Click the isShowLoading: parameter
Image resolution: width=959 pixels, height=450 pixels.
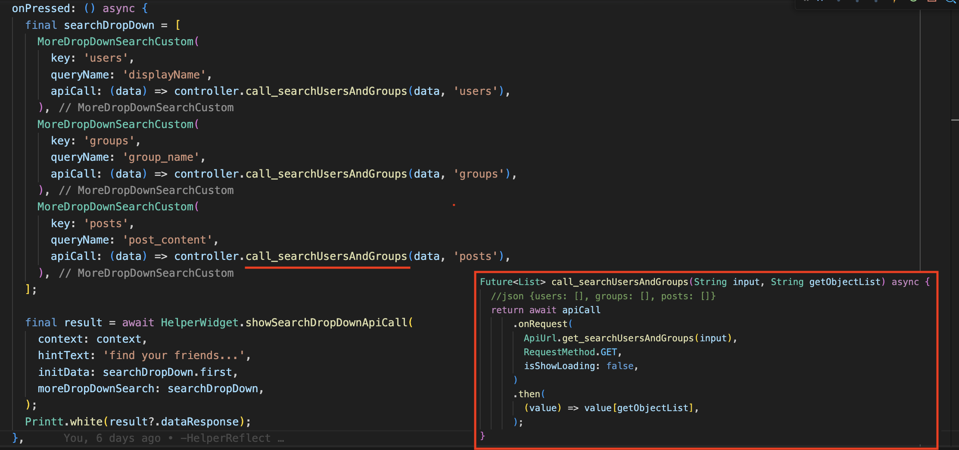tap(562, 366)
